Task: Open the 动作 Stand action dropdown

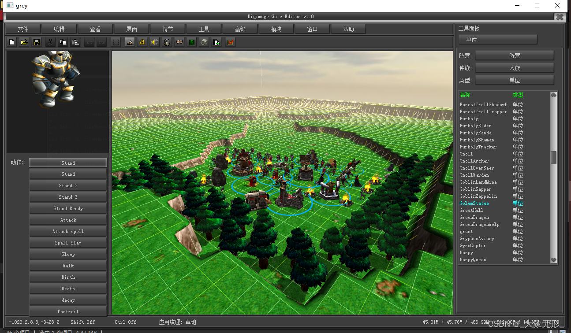Action: click(x=68, y=163)
